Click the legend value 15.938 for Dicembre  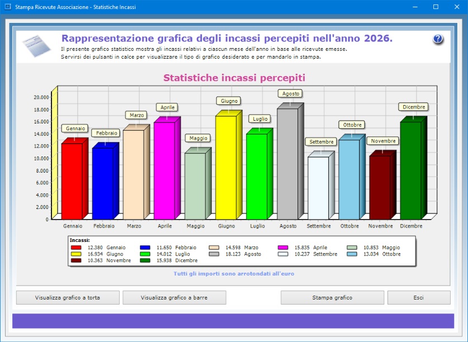click(x=164, y=260)
